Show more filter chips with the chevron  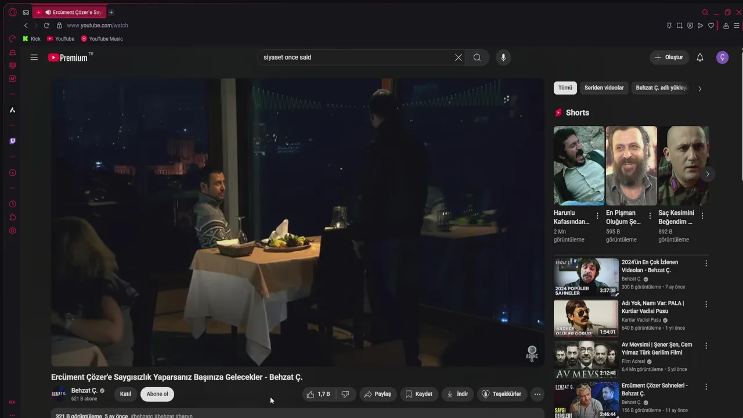(x=699, y=89)
